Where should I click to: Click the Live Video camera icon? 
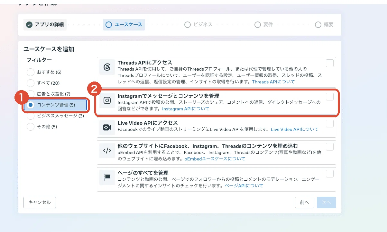[x=107, y=127]
